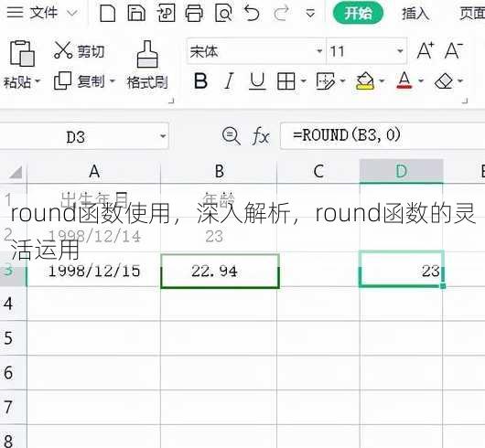Open the clipboard group dialog launcher
Image resolution: width=485 pixels, height=448 pixels.
[x=171, y=101]
